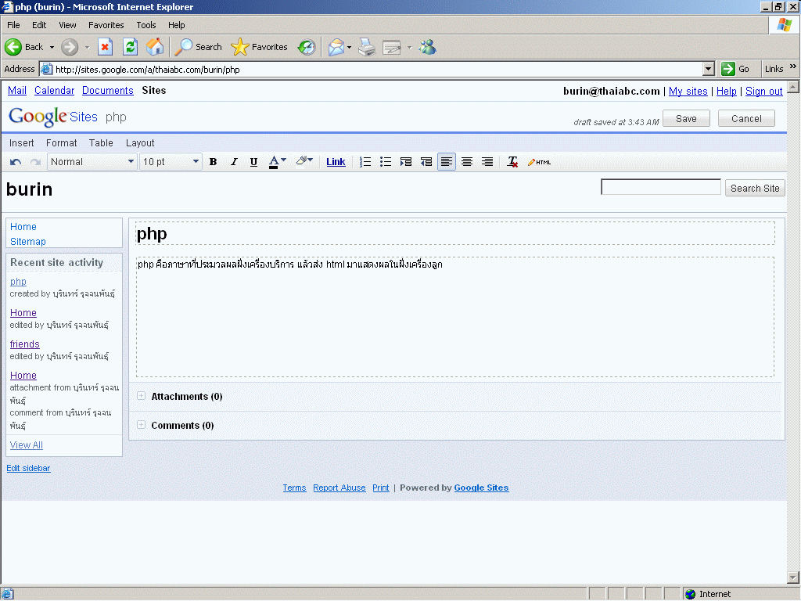Insert a numbered list
Viewport: 801px width, 601px height.
[365, 162]
